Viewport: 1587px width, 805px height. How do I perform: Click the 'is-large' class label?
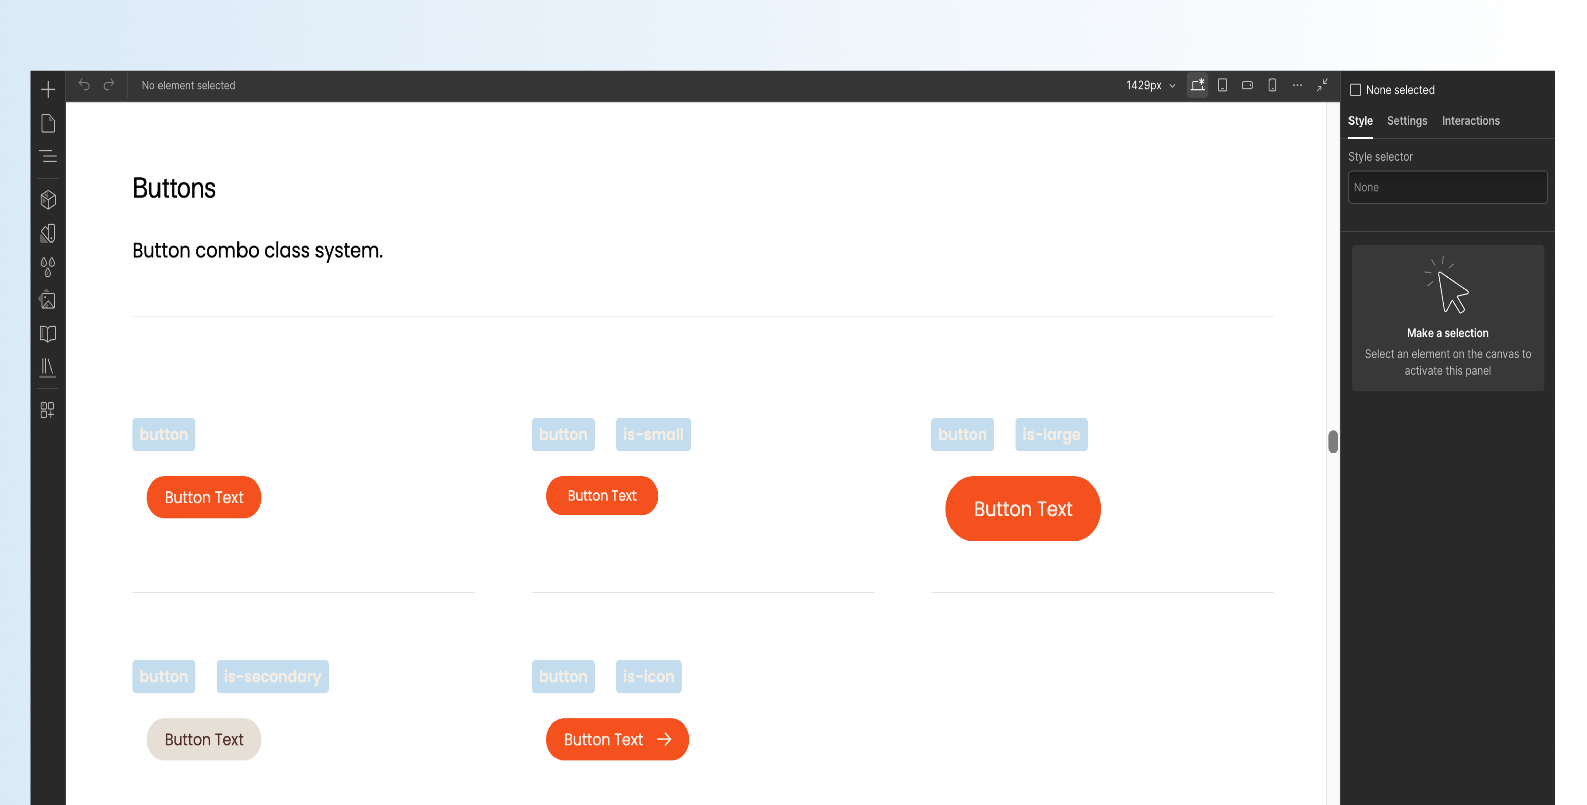point(1051,434)
